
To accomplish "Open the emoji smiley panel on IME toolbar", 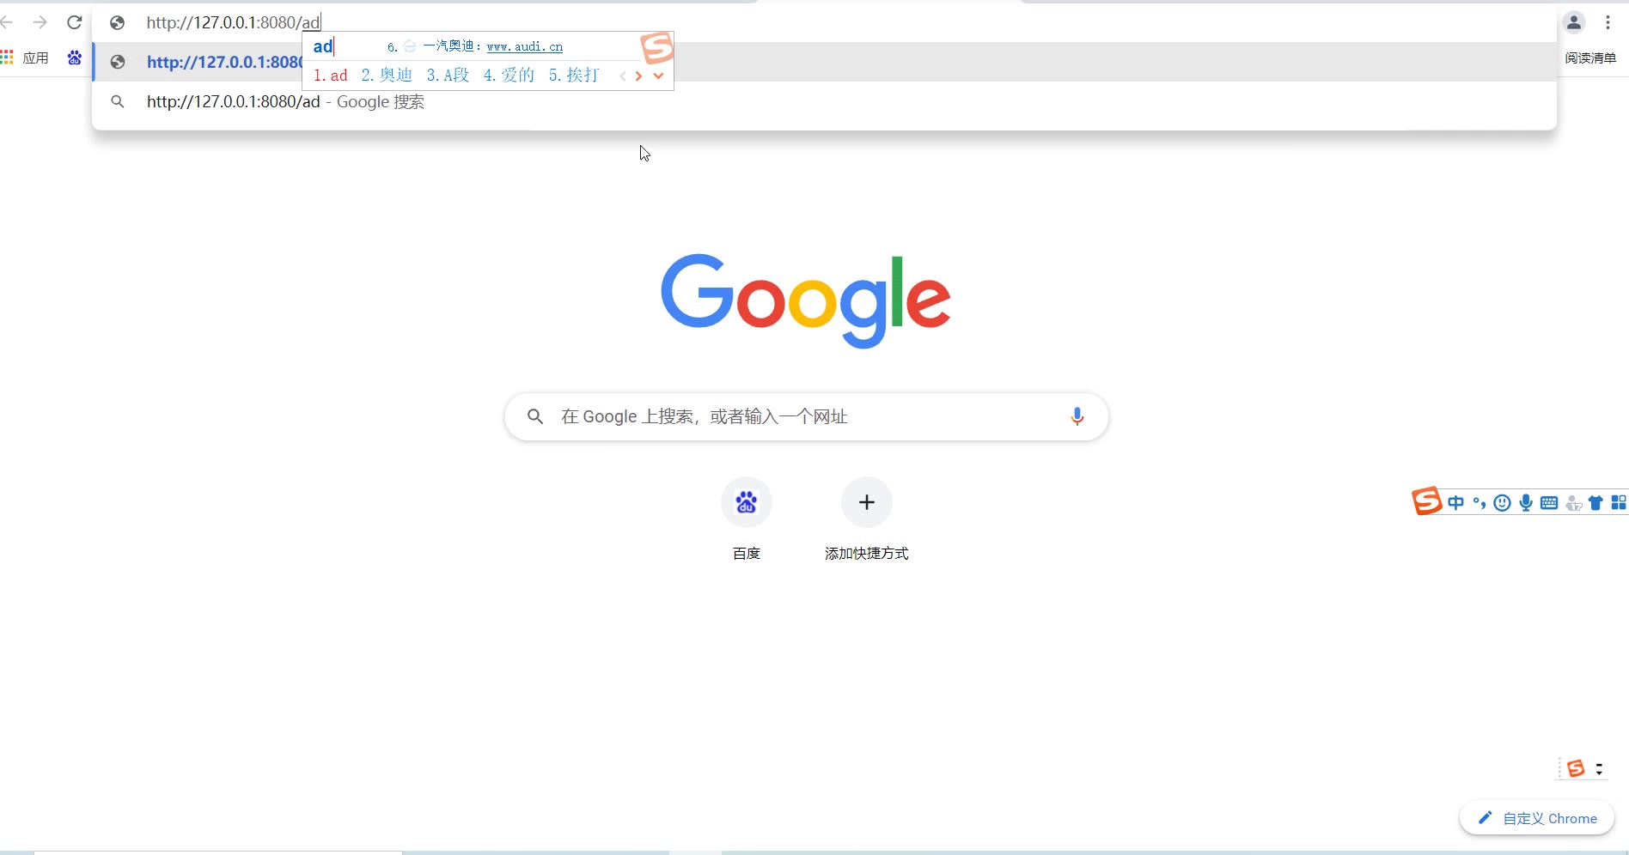I will pyautogui.click(x=1502, y=503).
